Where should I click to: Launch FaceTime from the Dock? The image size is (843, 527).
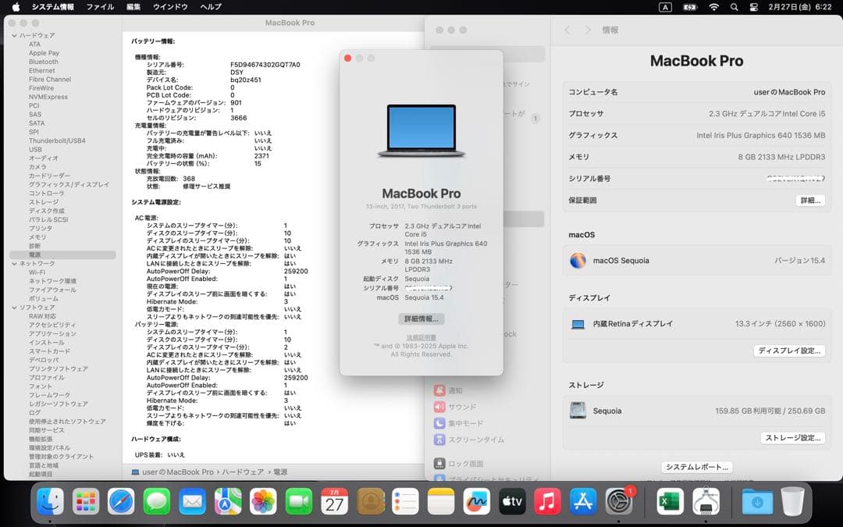click(299, 502)
